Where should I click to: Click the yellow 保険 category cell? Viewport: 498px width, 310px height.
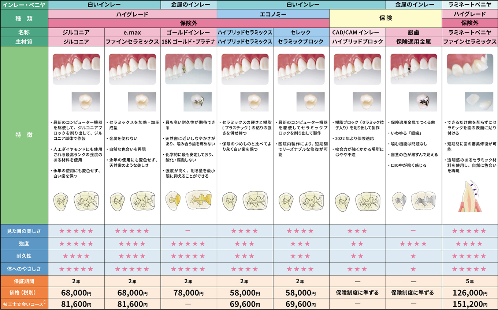pos(386,18)
